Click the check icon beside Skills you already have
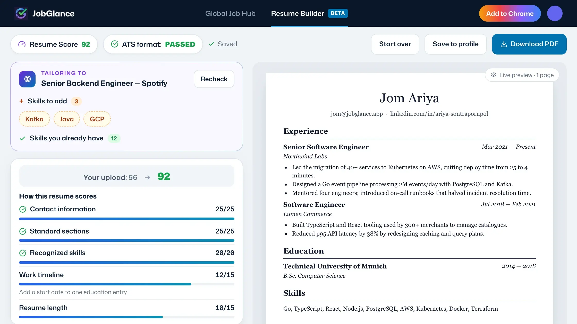This screenshot has height=324, width=577. coord(22,138)
